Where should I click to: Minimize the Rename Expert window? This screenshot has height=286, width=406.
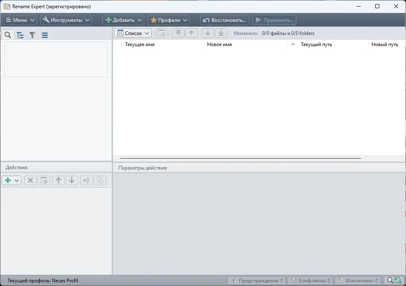tap(359, 6)
